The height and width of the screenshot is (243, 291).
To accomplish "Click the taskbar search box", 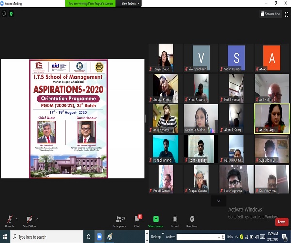I will pos(47,237).
